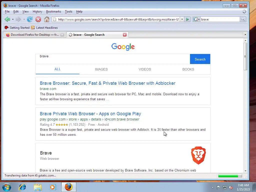Open the Latest Headlines feed bookmark
256x192 pixels.
pos(44,27)
